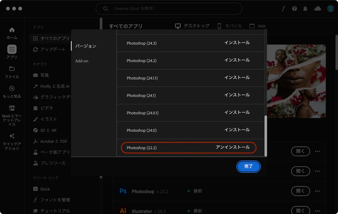The width and height of the screenshot is (338, 214).
Task: Click the すべてのアプリ page heading
Action: [x=126, y=26]
